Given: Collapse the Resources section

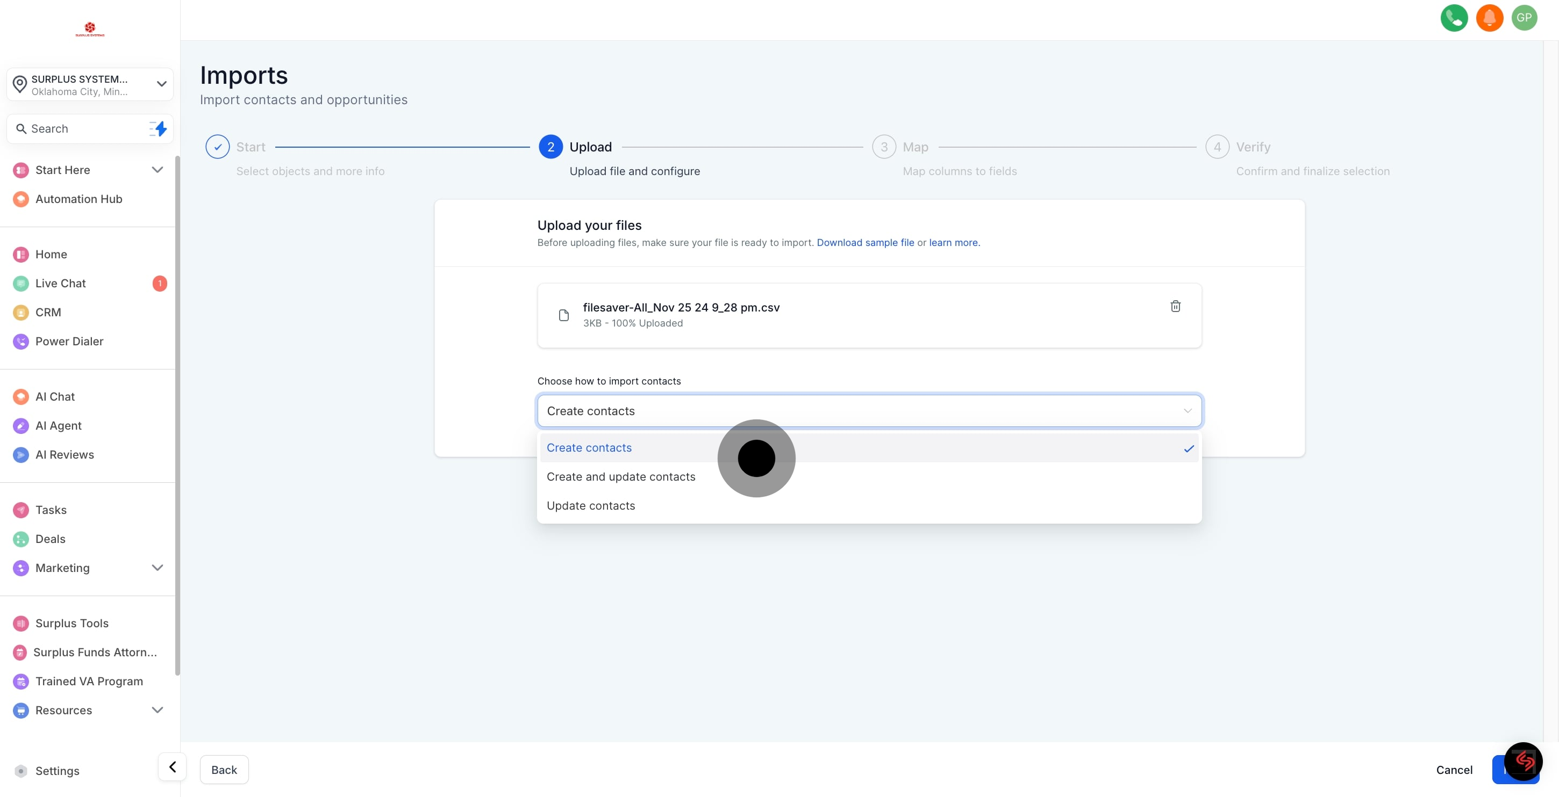Looking at the screenshot, I should coord(157,710).
